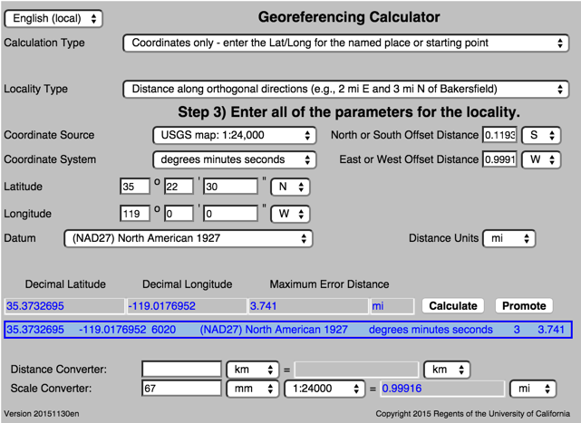This screenshot has height=423, width=581.
Task: Click the Latitude degrees field
Action: click(135, 187)
